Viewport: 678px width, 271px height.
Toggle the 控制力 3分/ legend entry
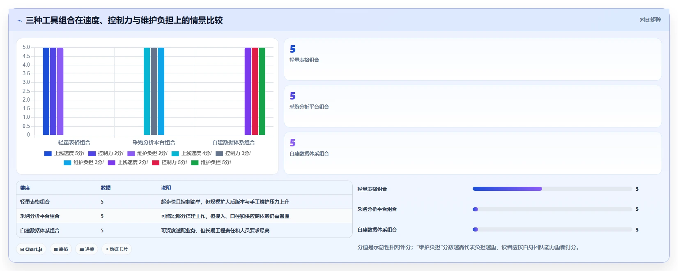click(x=233, y=153)
